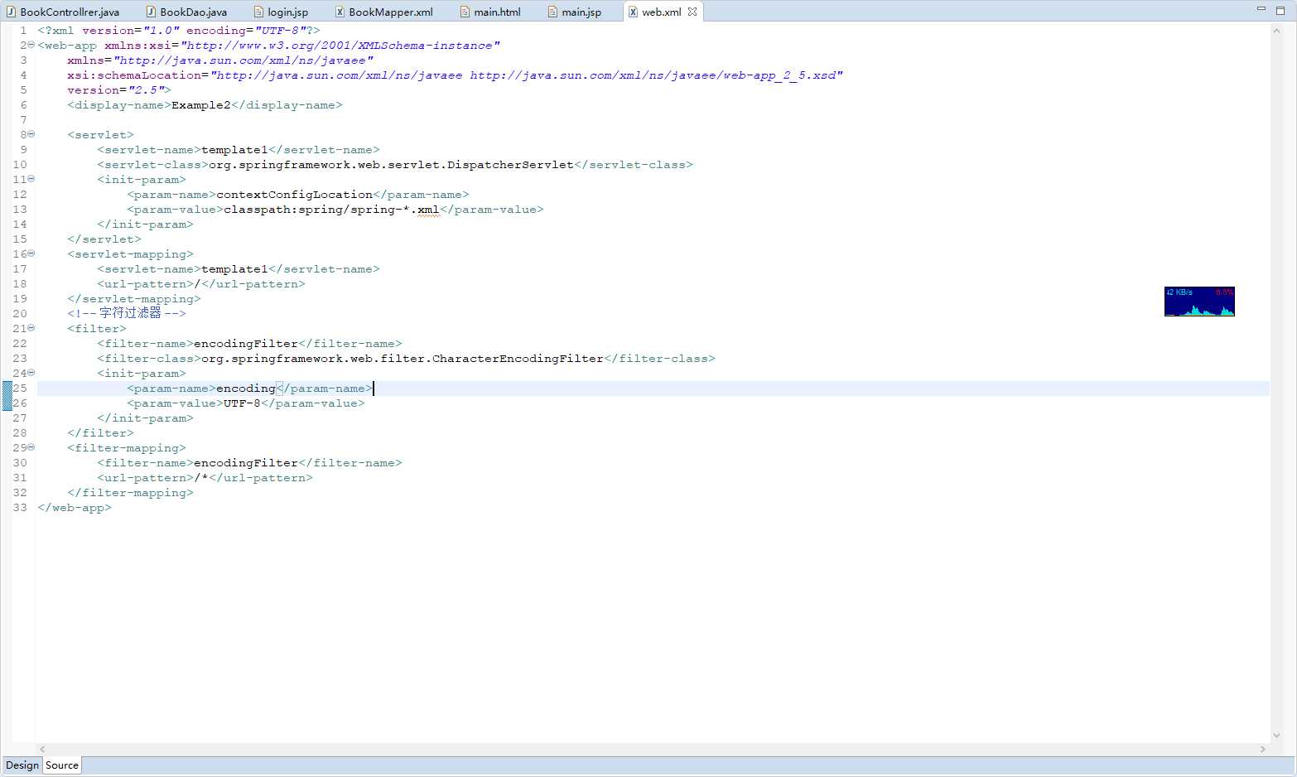Click the web.xml file icon
This screenshot has height=777, width=1297.
tap(633, 12)
